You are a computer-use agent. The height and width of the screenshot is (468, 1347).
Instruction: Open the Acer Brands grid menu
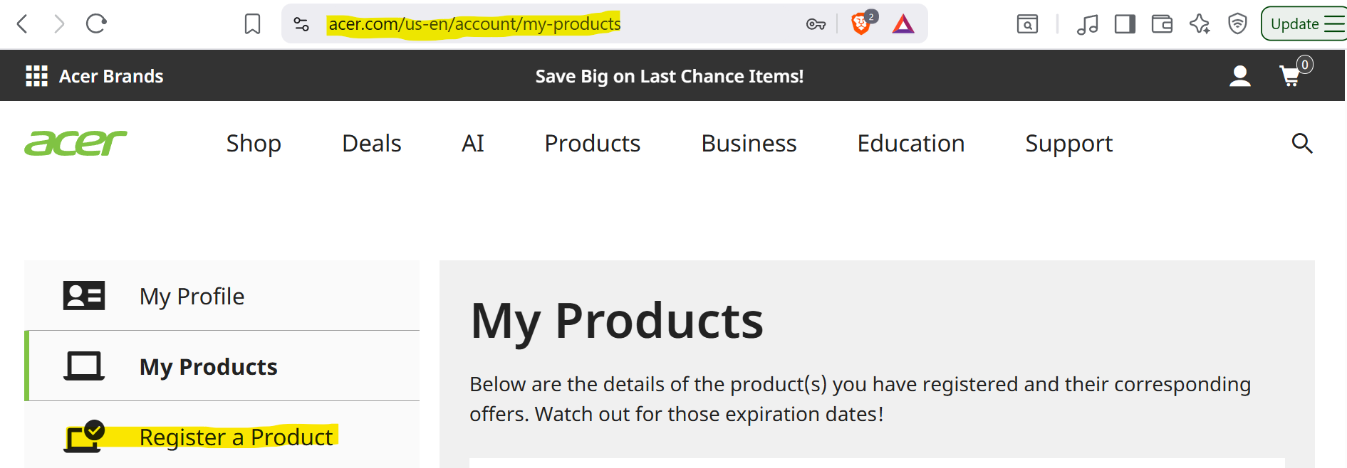pyautogui.click(x=36, y=76)
